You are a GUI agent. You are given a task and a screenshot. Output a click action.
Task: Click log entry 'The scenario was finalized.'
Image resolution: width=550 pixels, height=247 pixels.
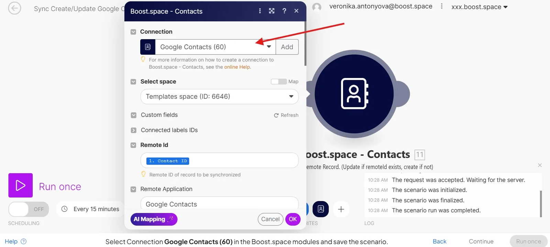click(428, 200)
